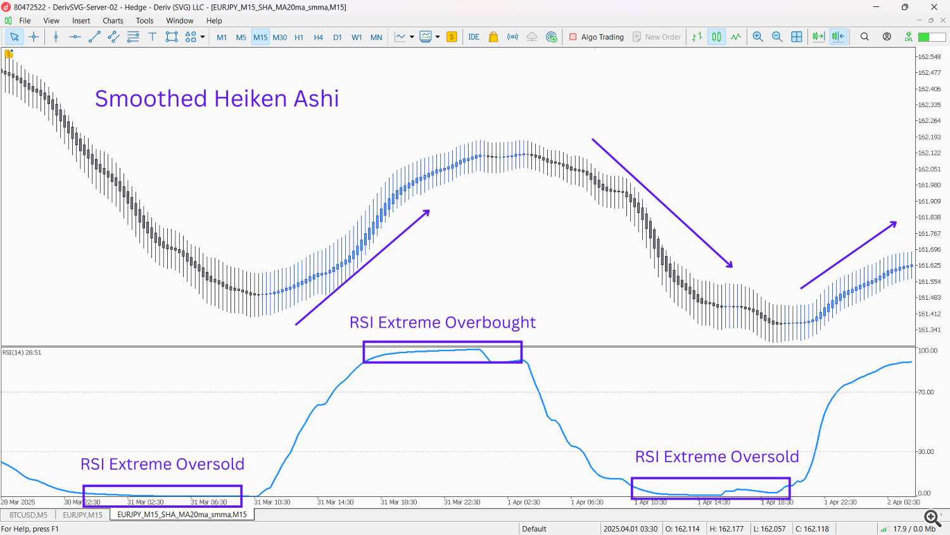Switch chart to candlestick mode
Viewport: 950px width, 535px height.
click(x=716, y=37)
